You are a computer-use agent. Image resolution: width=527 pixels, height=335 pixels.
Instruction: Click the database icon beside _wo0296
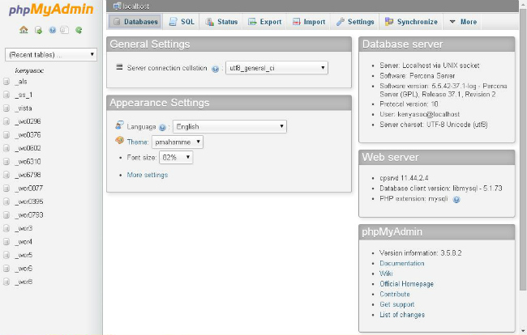tap(6, 121)
